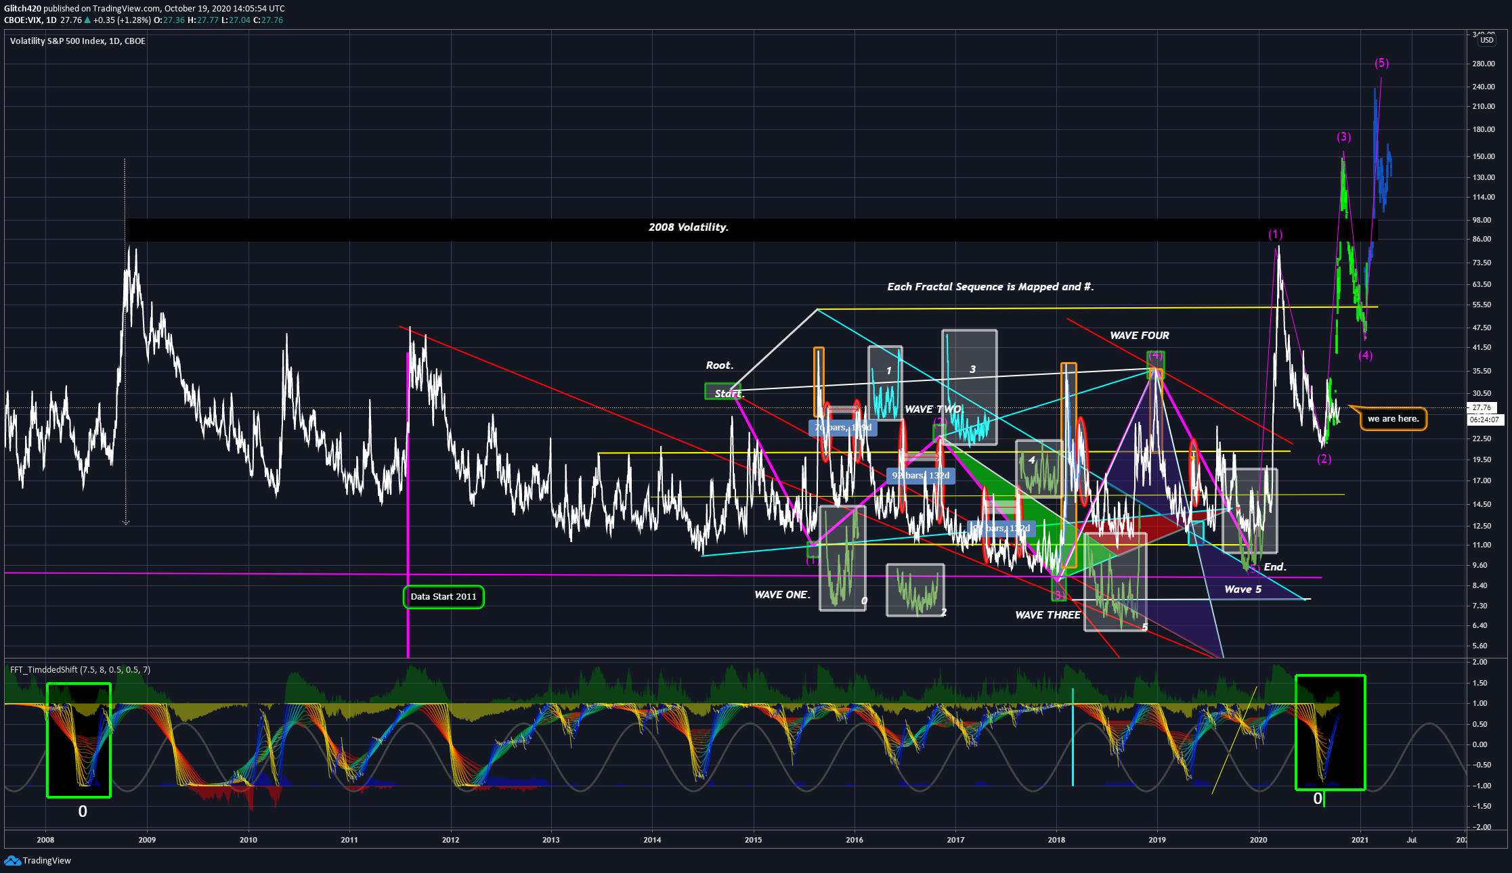Viewport: 1512px width, 873px height.
Task: Click the 11.00 price scale value
Action: coord(1482,545)
